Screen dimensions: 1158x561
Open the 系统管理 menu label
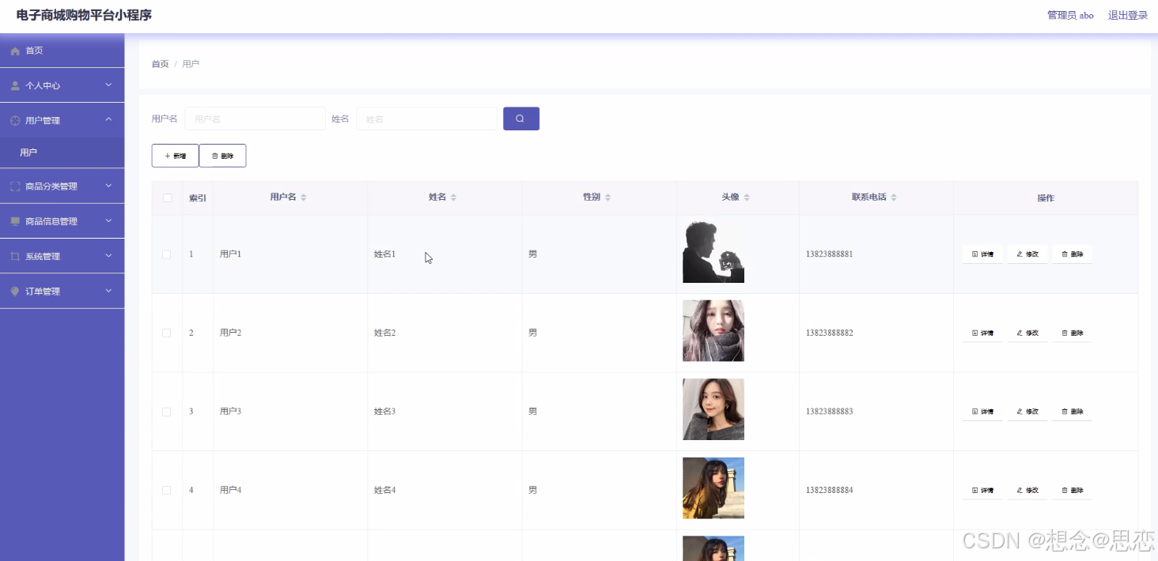pos(43,257)
